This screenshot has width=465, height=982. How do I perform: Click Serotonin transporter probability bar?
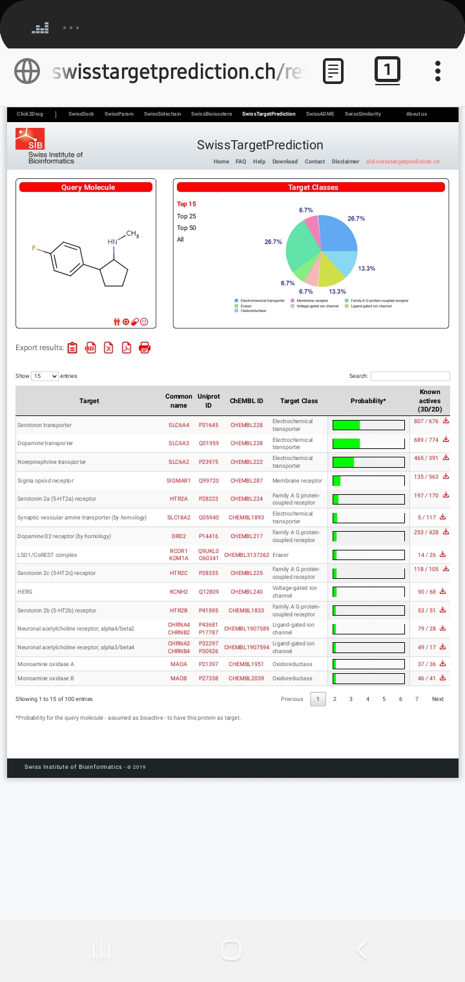(368, 425)
